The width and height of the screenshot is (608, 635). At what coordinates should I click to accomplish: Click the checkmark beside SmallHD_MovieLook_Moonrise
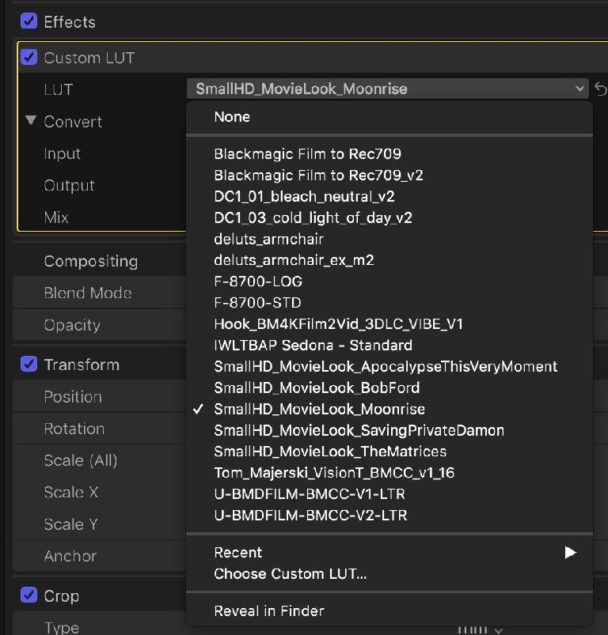pos(198,409)
